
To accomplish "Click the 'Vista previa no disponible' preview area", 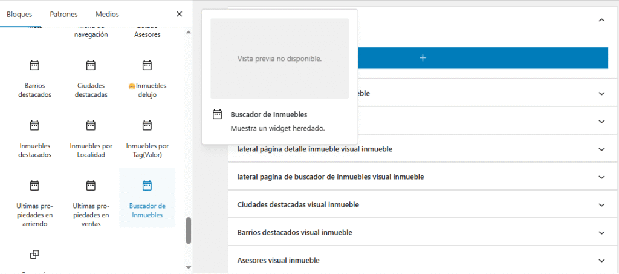I will (x=279, y=59).
